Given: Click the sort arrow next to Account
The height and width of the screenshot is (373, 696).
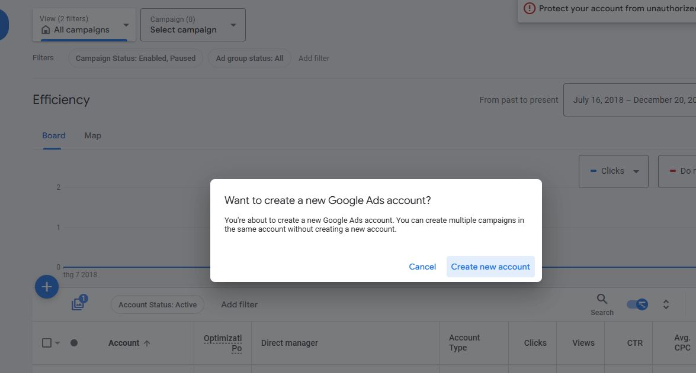Looking at the screenshot, I should 147,343.
